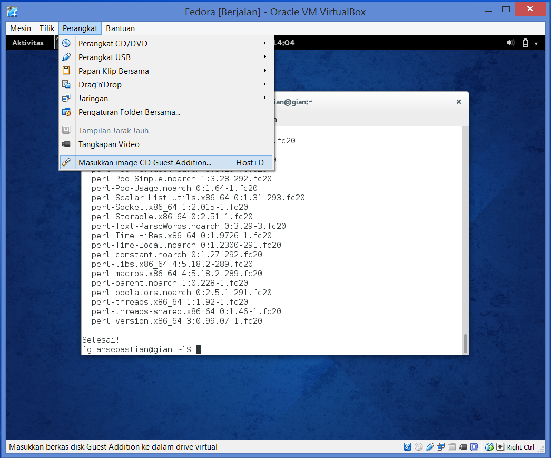Viewport: 551px width, 458px height.
Task: Click the USB status bar icon
Action: click(429, 447)
